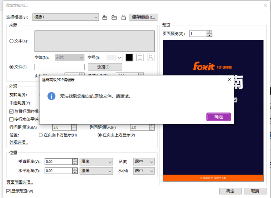The image size is (271, 198).
Task: Open the horizontal 从(M) 居中 dropdown
Action: click(x=144, y=171)
